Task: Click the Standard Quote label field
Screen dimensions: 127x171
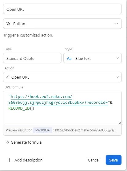Action: click(x=32, y=58)
